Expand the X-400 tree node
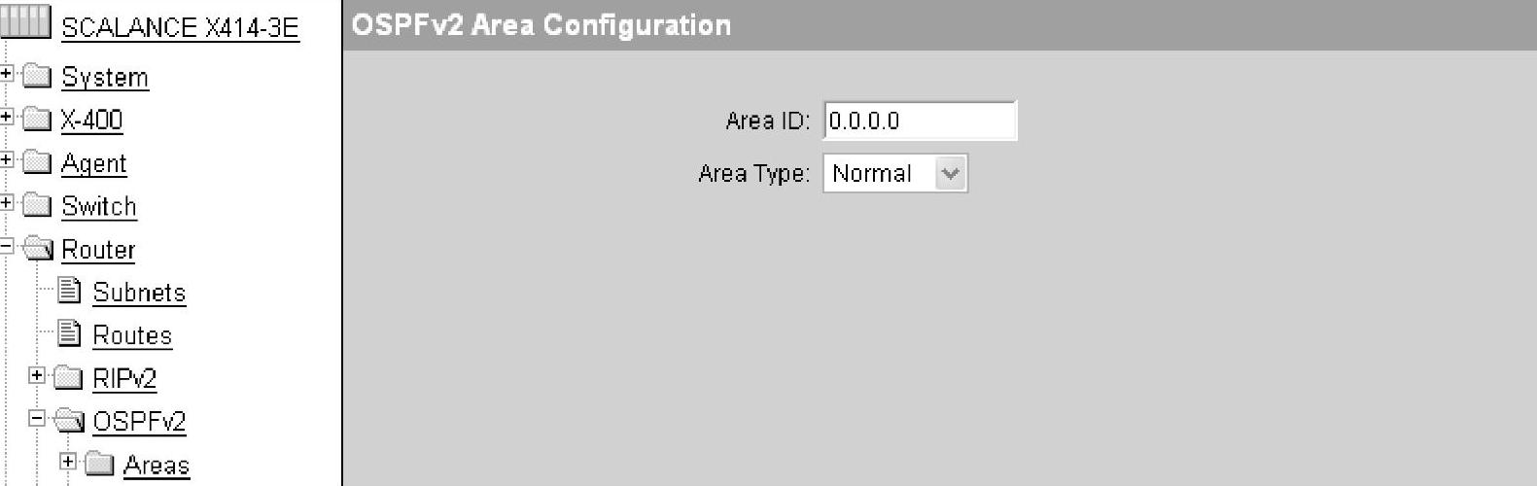The image size is (1537, 486). tap(7, 117)
